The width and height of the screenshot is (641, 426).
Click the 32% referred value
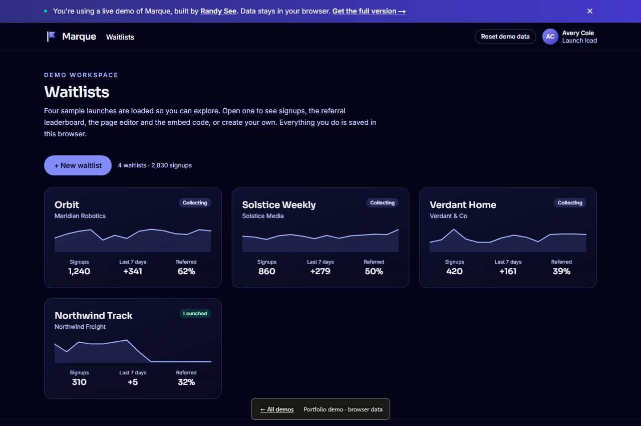pos(186,382)
